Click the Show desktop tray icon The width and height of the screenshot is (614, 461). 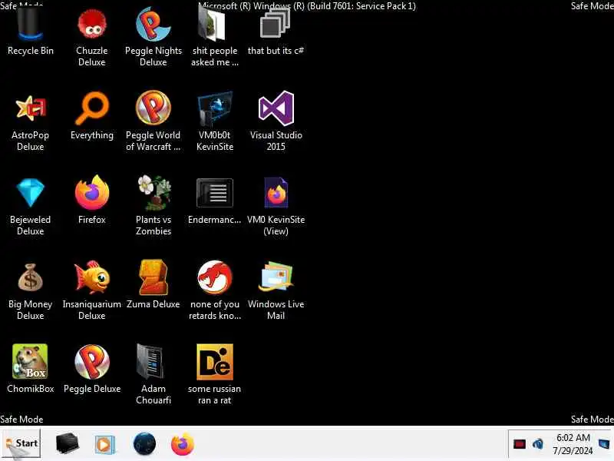606,444
